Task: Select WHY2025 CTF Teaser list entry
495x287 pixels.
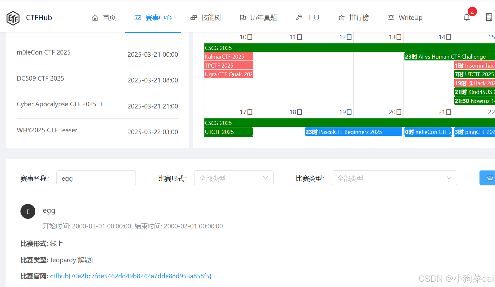Action: pyautogui.click(x=47, y=130)
